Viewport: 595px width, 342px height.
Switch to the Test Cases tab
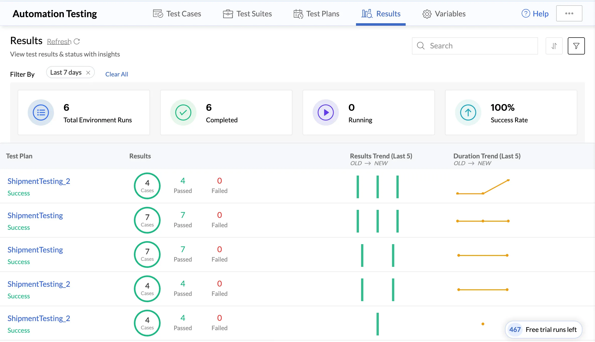pyautogui.click(x=177, y=14)
